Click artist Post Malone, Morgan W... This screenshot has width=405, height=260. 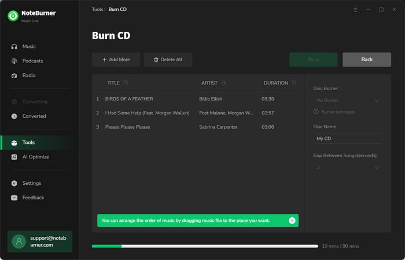click(x=226, y=113)
